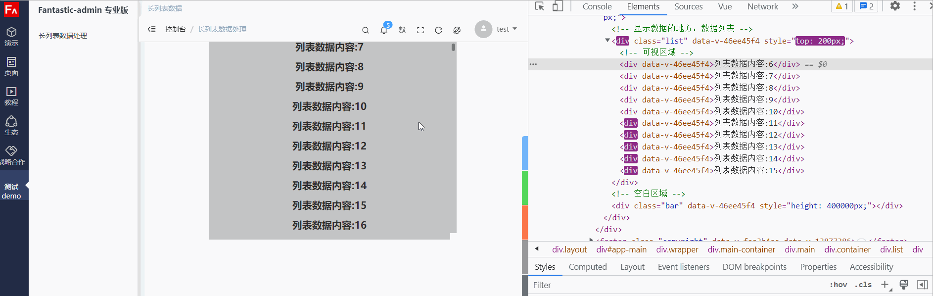
Task: Toggle the theme setting icon
Action: click(x=457, y=30)
